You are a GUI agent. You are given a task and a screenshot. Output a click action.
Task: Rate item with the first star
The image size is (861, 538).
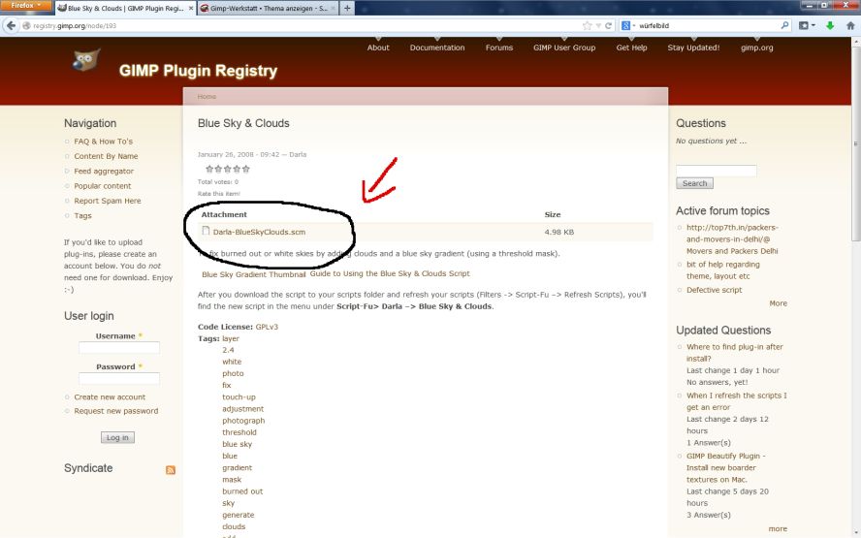[209, 169]
